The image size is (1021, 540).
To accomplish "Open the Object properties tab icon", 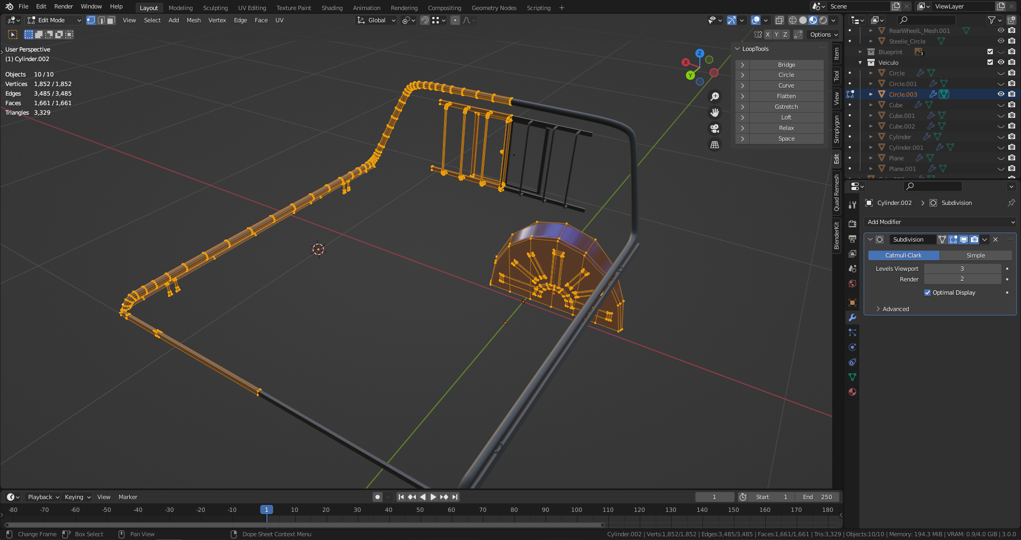I will click(852, 303).
